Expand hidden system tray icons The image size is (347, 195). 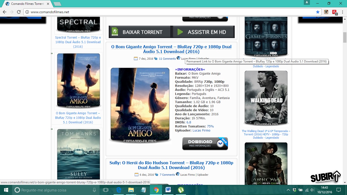[x=288, y=190]
